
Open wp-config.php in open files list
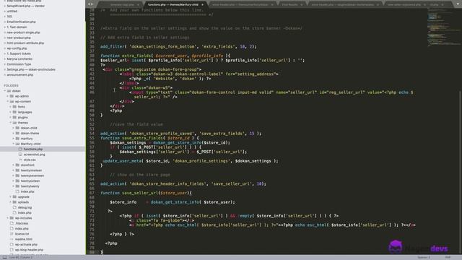[17, 48]
